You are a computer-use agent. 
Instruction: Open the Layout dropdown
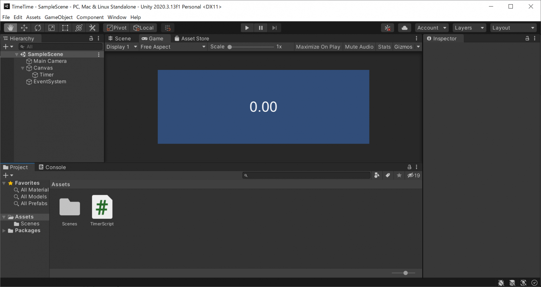(x=513, y=27)
